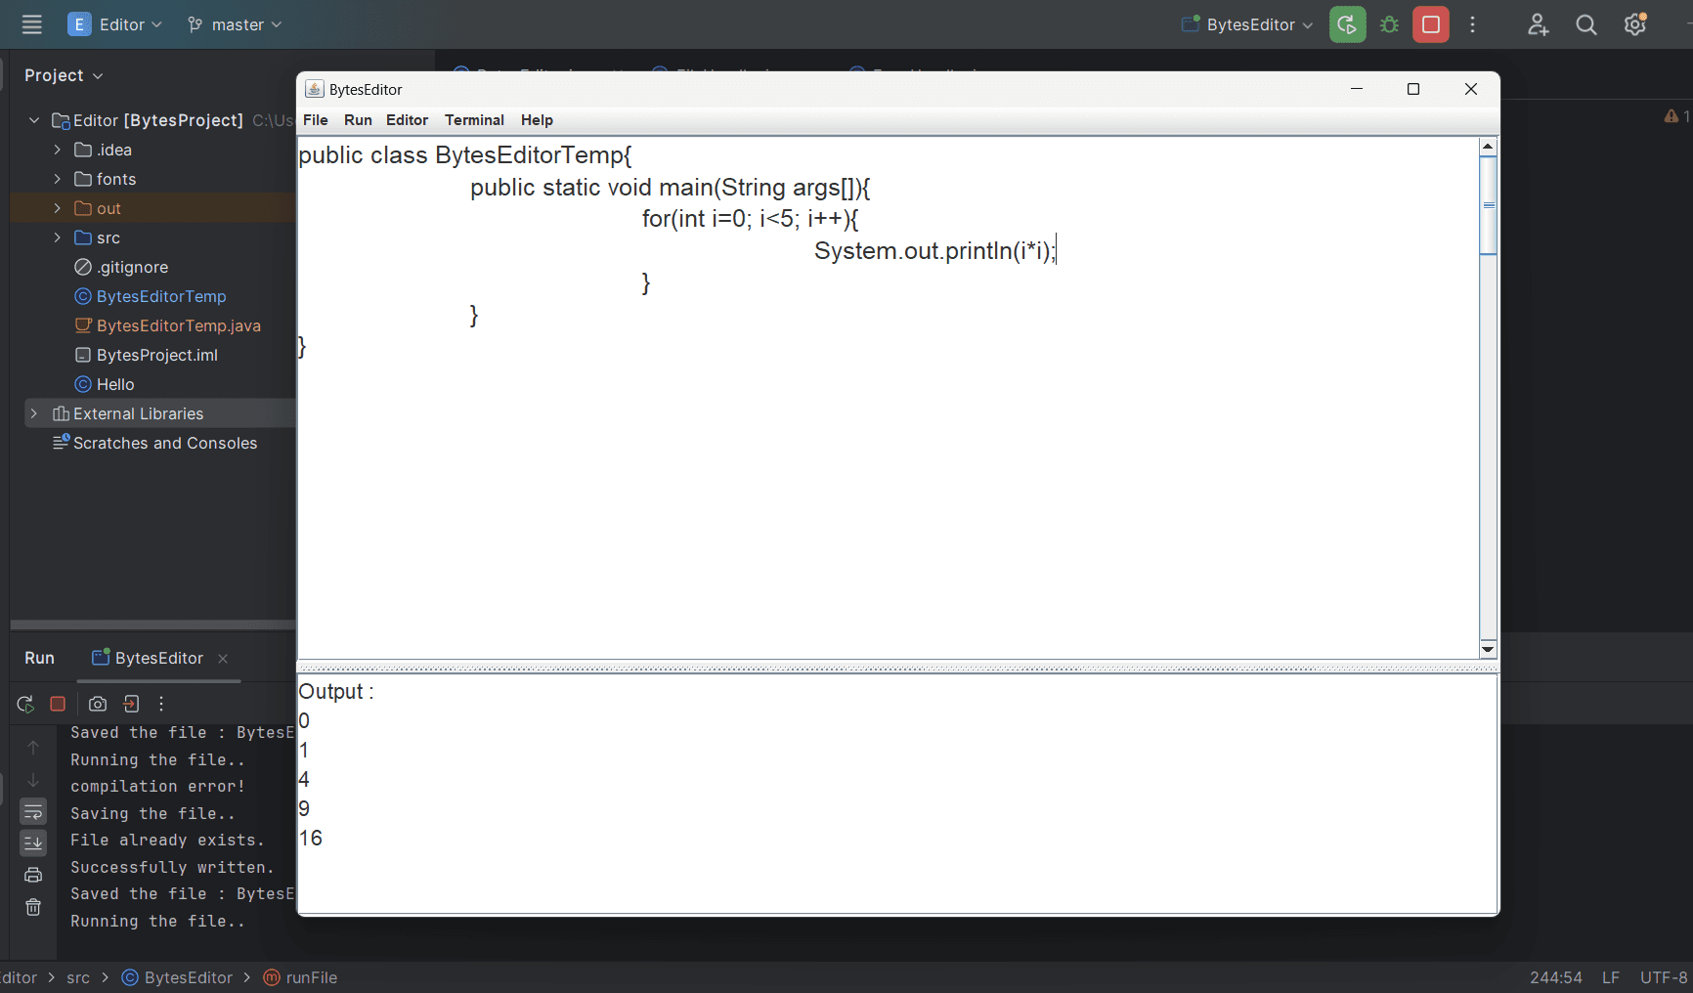Open More Actions kebab menu in toolbar

(1473, 24)
